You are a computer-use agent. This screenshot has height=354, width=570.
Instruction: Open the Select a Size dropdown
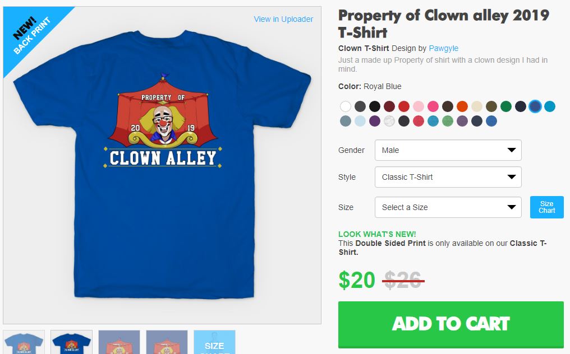pos(448,207)
